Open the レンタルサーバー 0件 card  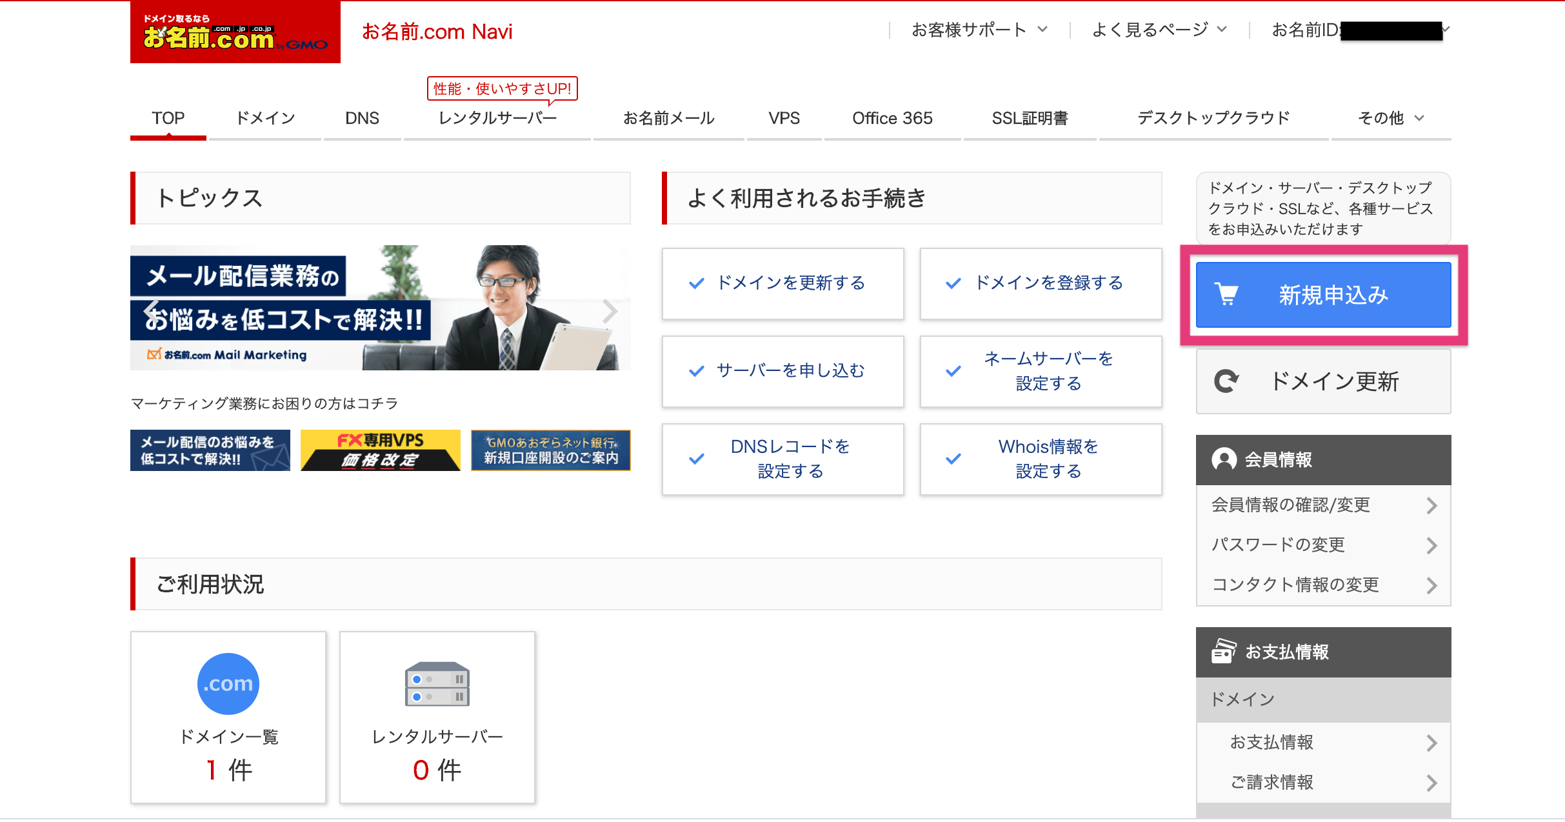(437, 717)
